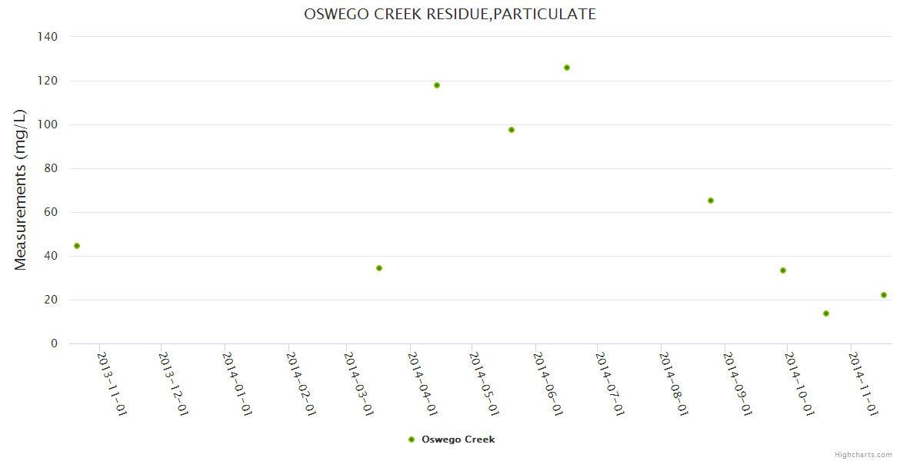Open the Highcharts.com credits link
Image resolution: width=900 pixels, height=461 pixels.
pos(863,455)
